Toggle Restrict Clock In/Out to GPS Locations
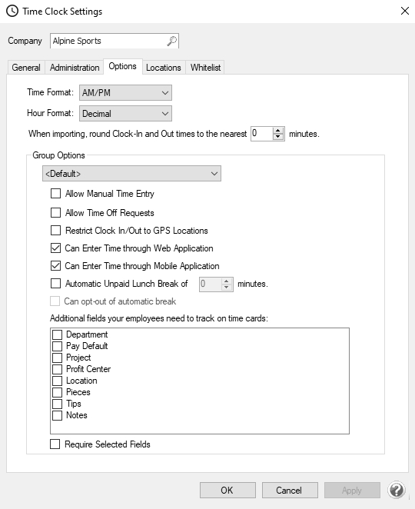The width and height of the screenshot is (415, 509). 55,231
